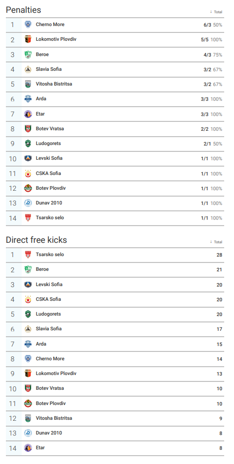
Task: Click Lokomotiv Plovdiv logo in Penalties list
Action: click(x=28, y=40)
